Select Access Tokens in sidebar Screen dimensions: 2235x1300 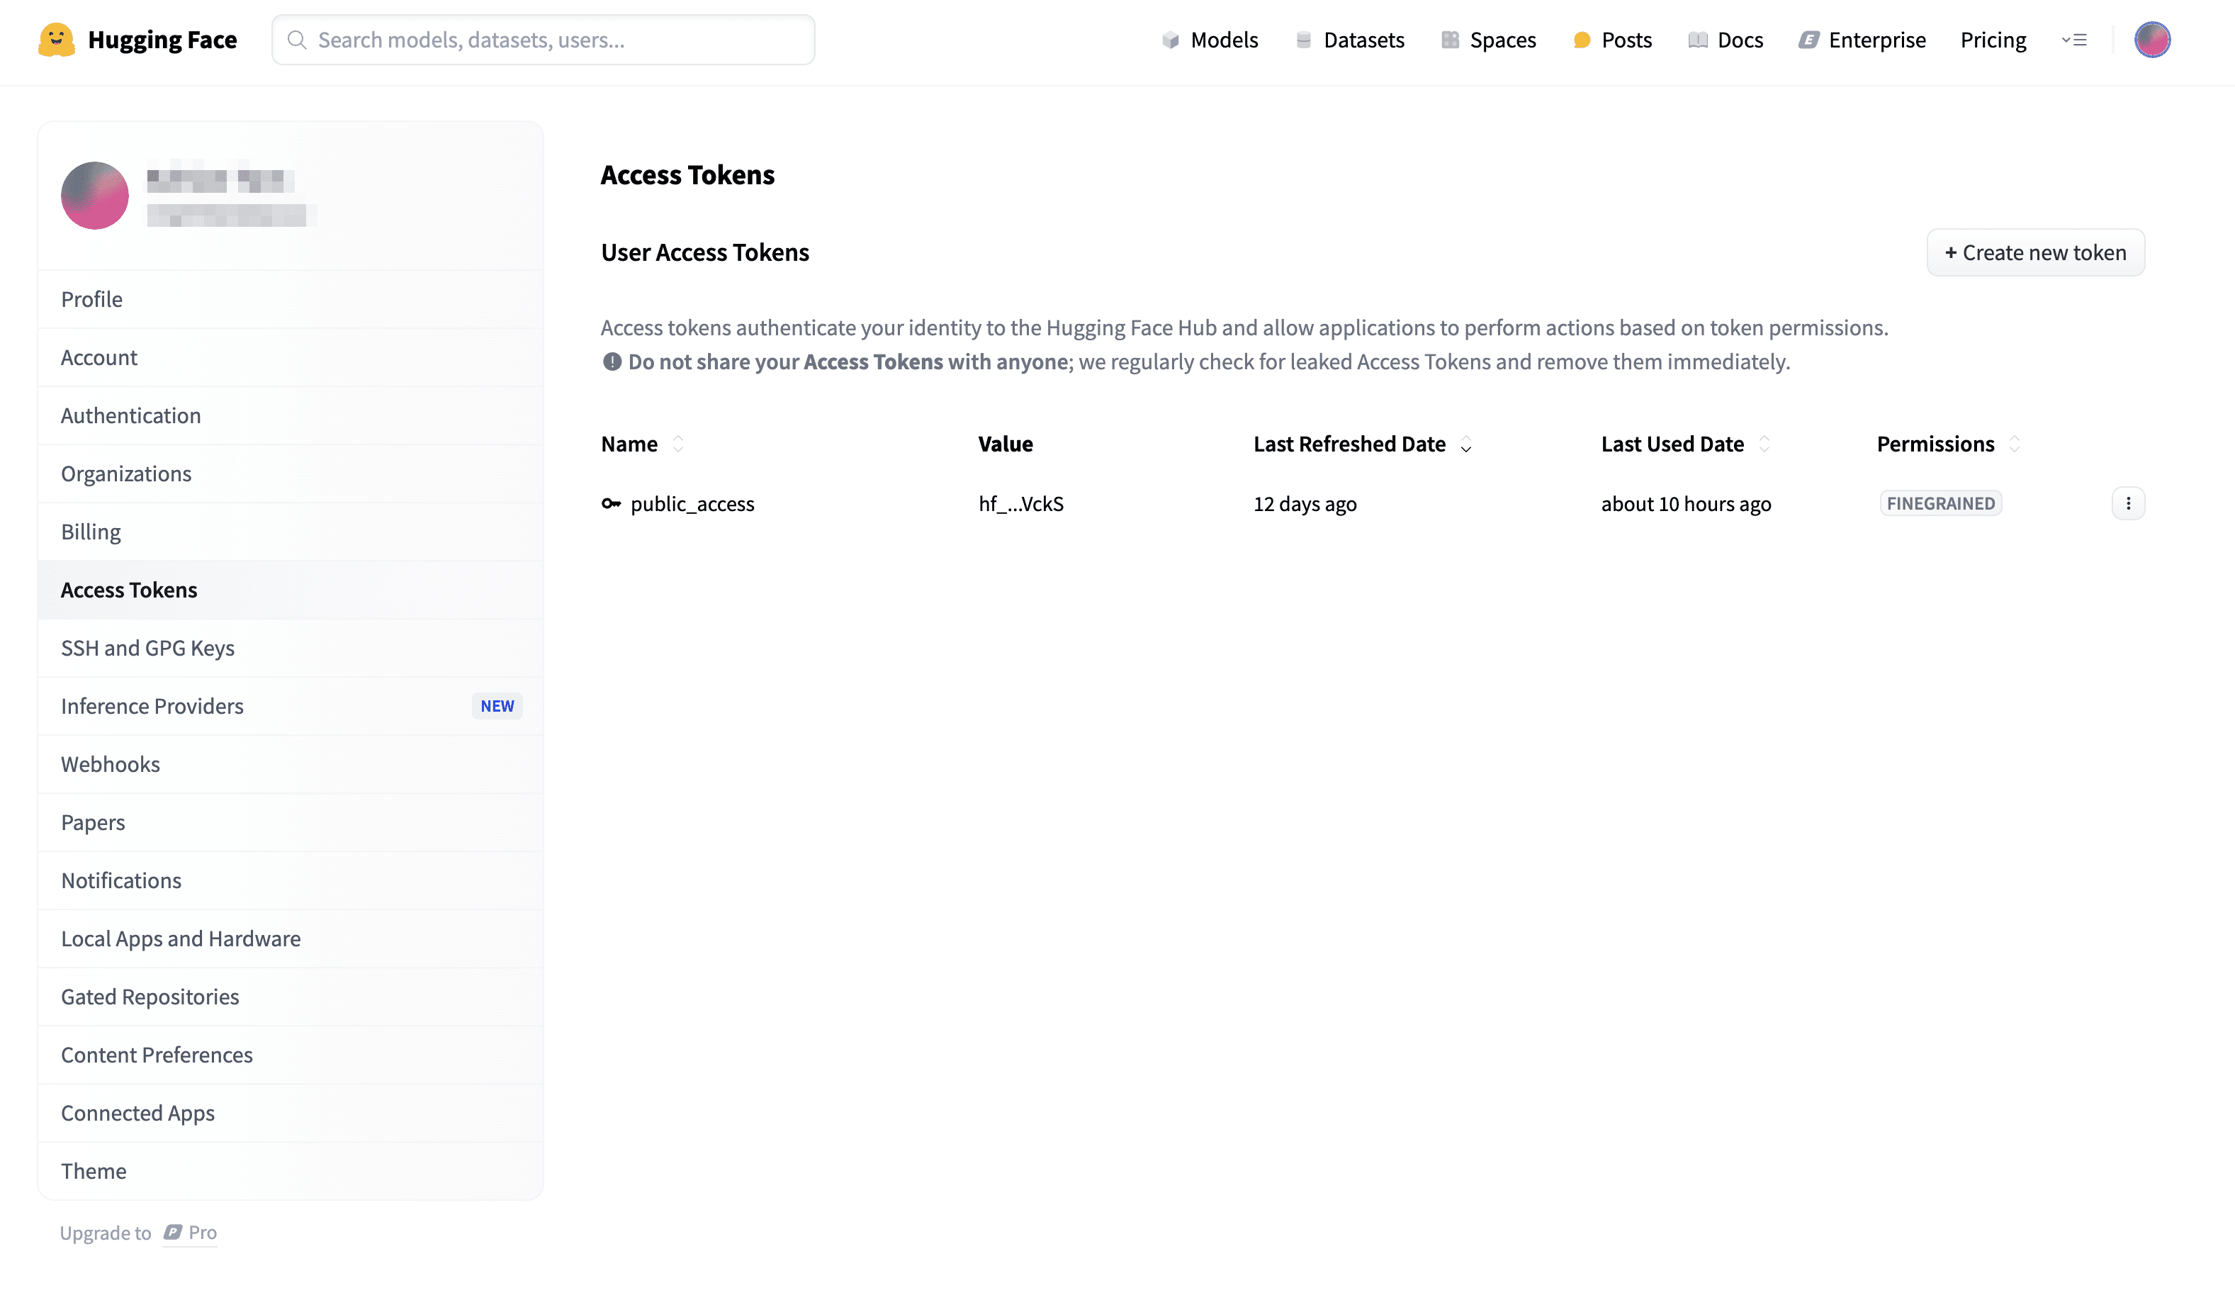[290, 590]
